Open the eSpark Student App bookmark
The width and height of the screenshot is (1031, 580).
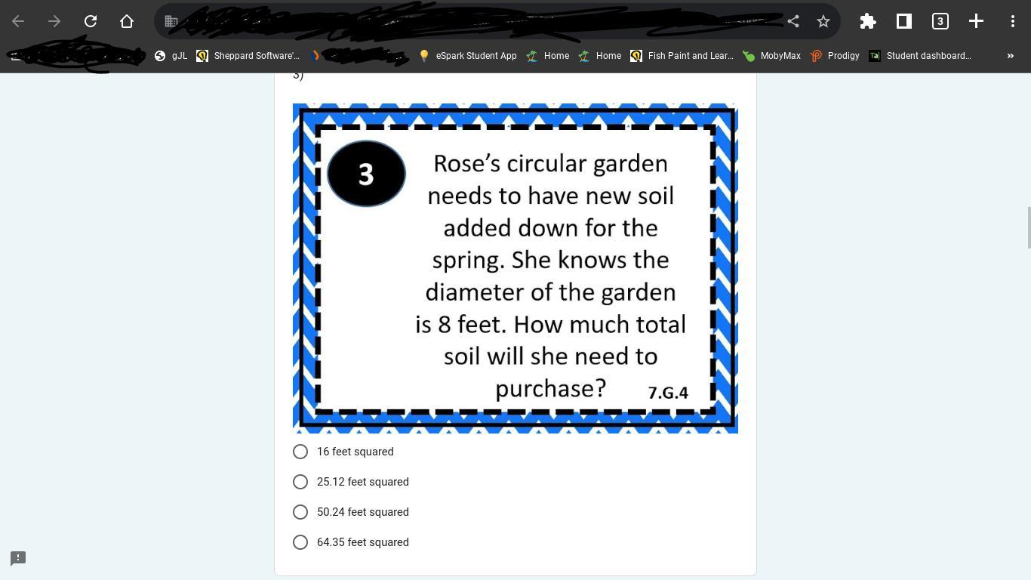(x=468, y=56)
